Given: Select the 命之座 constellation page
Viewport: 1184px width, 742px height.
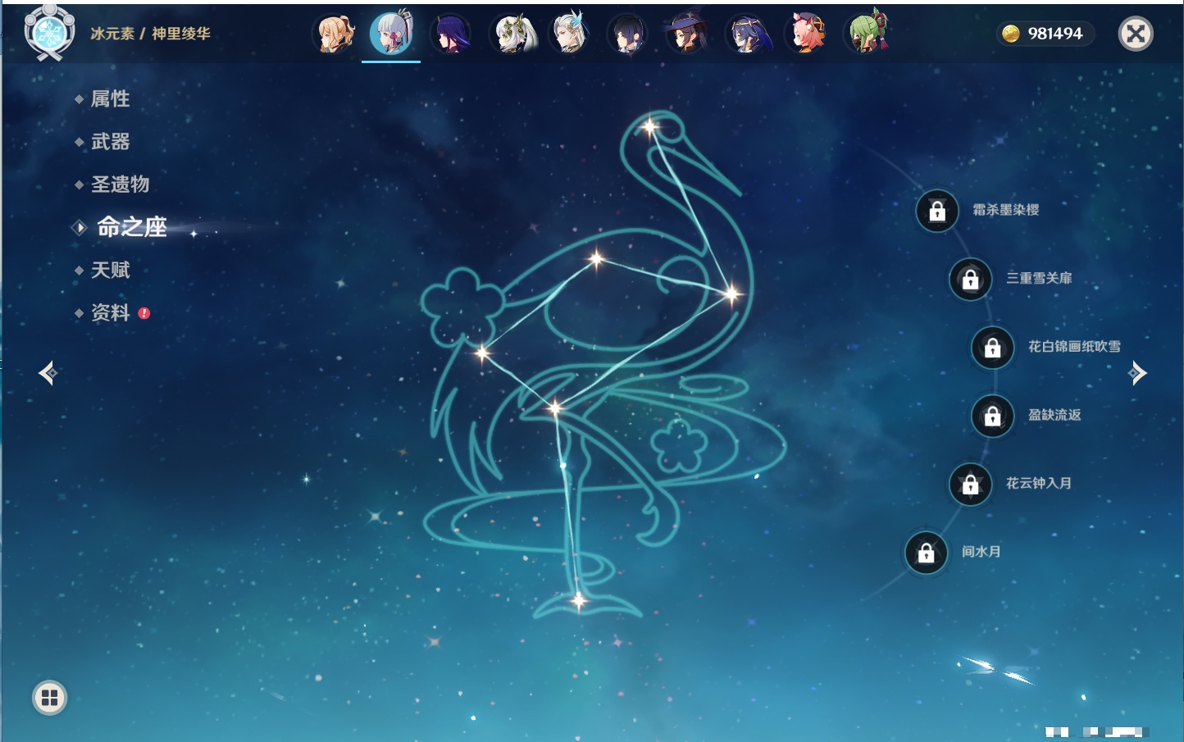Looking at the screenshot, I should pos(132,227).
